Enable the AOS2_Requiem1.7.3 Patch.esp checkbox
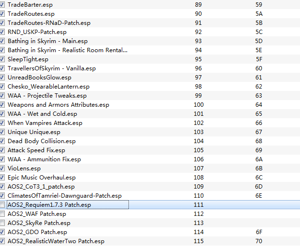The image size is (300, 247). point(2,205)
